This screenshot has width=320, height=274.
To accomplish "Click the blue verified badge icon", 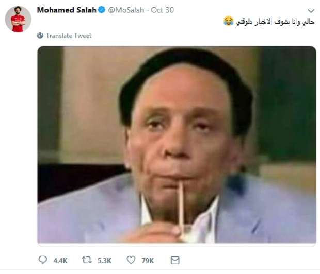I will click(x=102, y=10).
